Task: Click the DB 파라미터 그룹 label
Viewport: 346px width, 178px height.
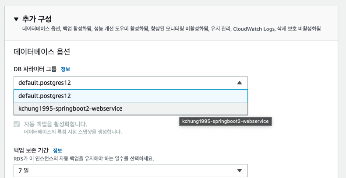Action: point(35,69)
